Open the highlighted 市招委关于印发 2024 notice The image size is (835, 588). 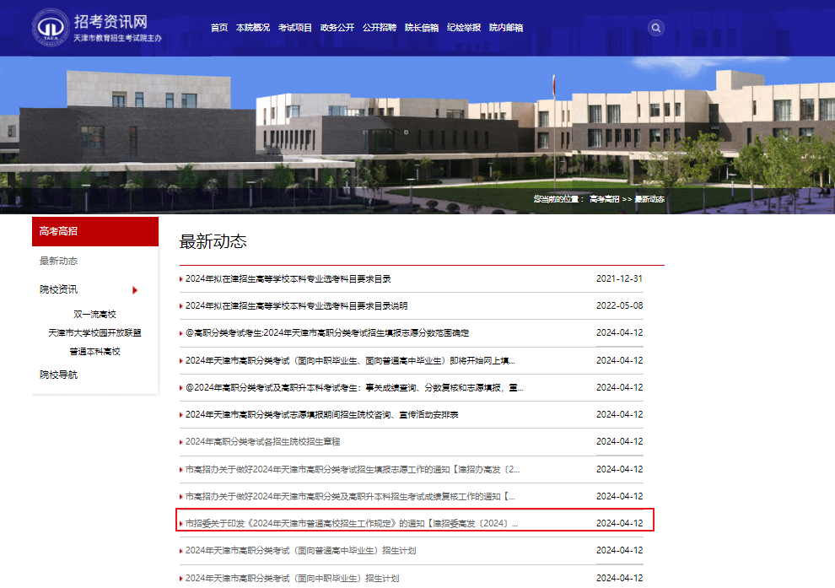pos(352,523)
